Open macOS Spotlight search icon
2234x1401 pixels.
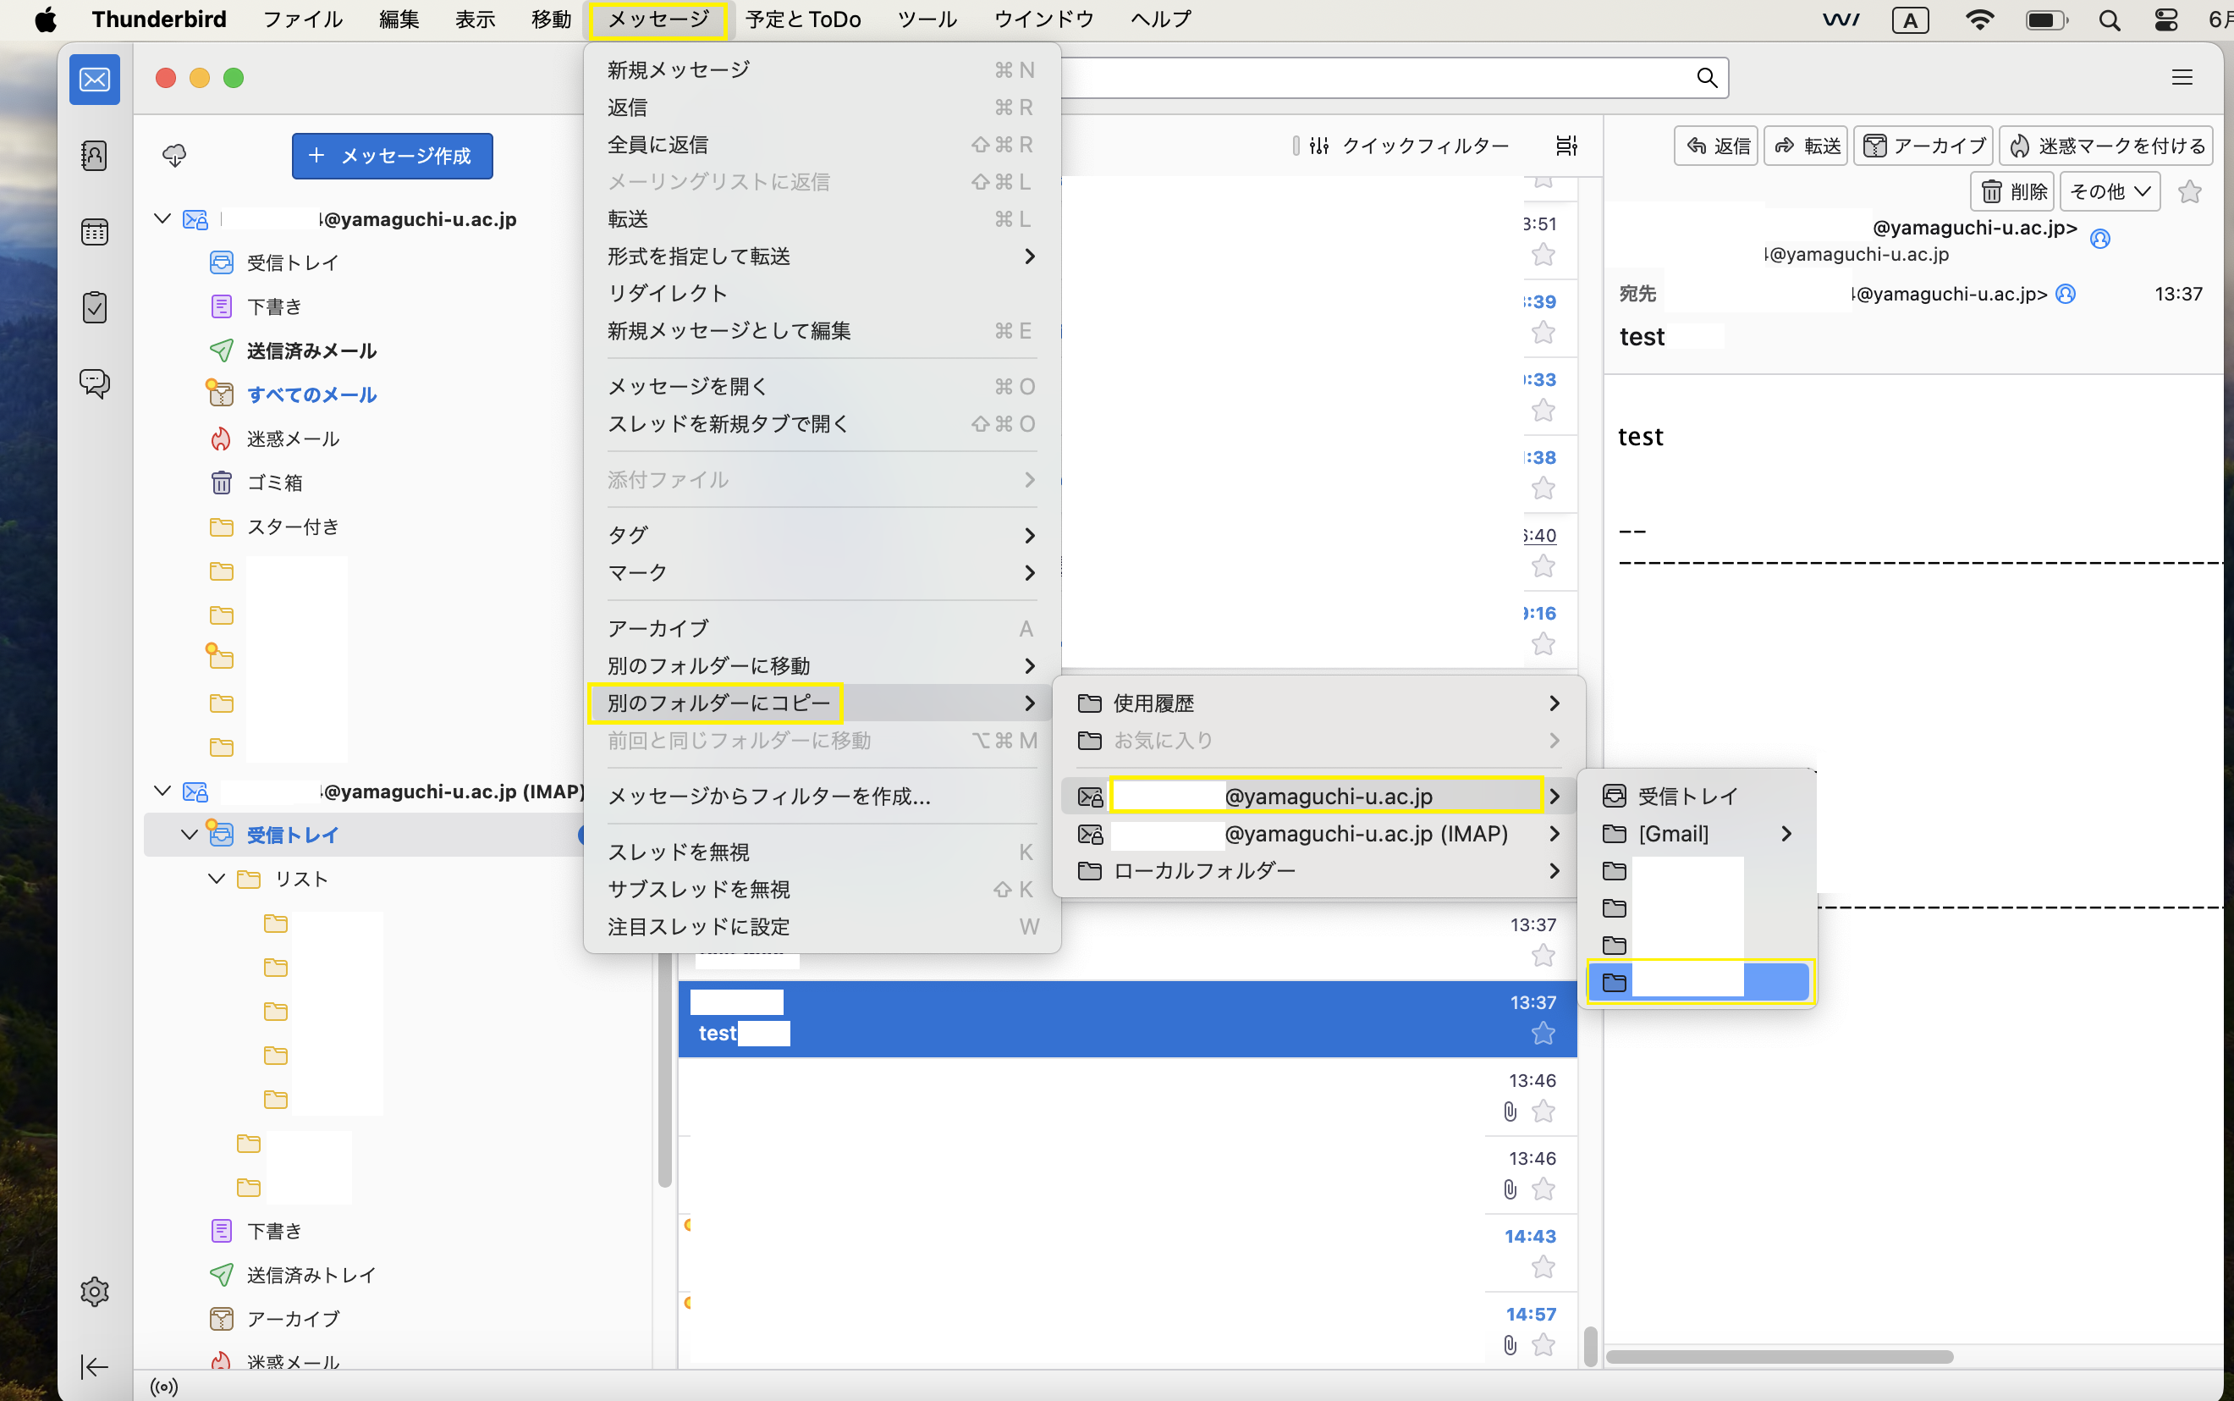[2109, 19]
